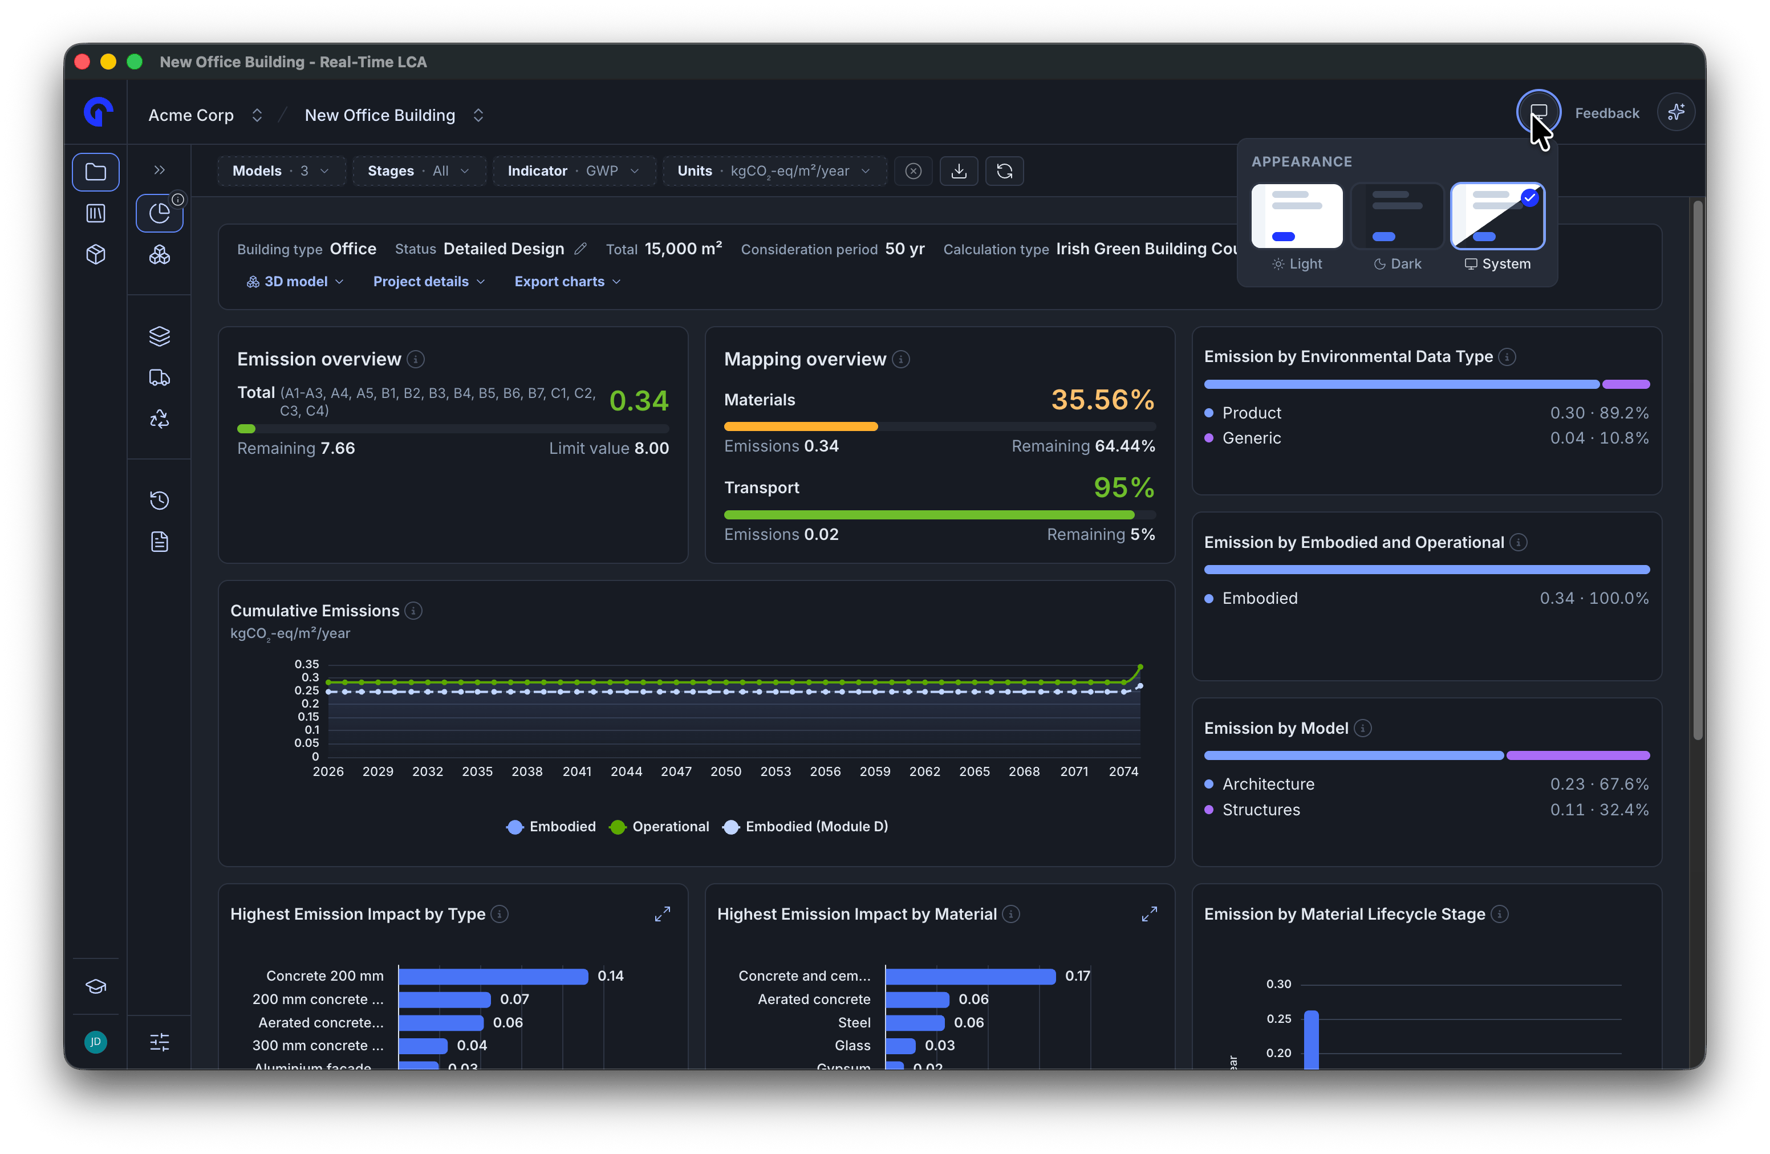Click the Feedback button
Image resolution: width=1770 pixels, height=1154 pixels.
1606,113
